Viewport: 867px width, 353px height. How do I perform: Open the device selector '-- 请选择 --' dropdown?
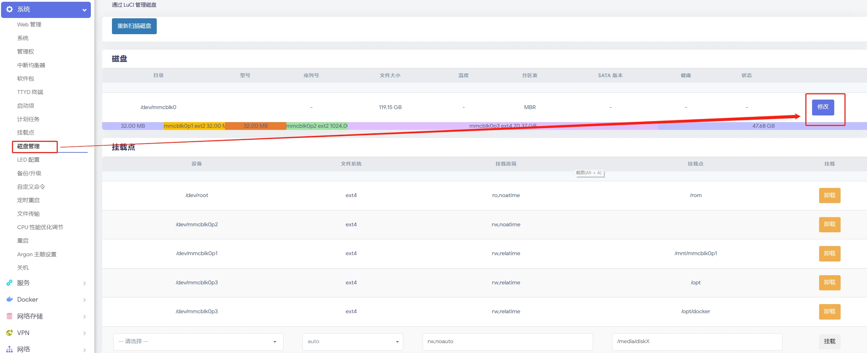[198, 342]
